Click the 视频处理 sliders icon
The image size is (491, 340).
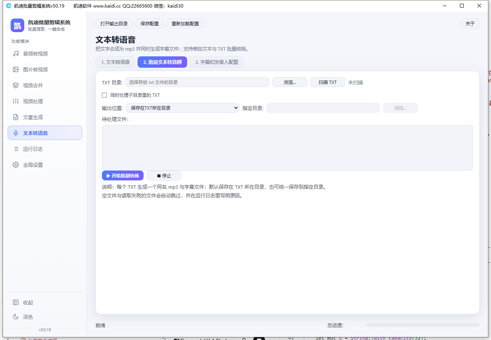(16, 101)
